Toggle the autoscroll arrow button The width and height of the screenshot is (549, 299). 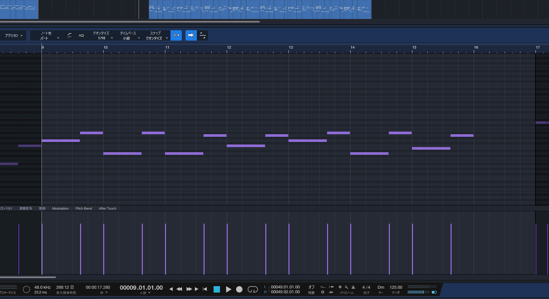coord(191,35)
